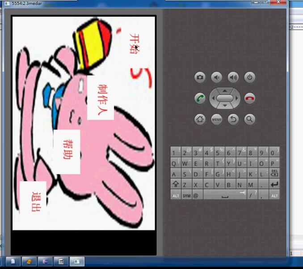Screen dimensions: 303x269
Task: Click the green call button
Action: [200, 98]
